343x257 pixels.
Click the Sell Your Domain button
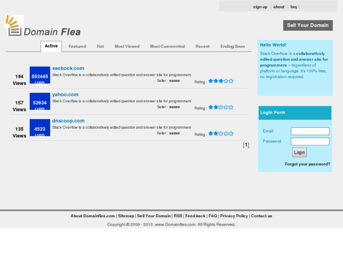pos(308,25)
